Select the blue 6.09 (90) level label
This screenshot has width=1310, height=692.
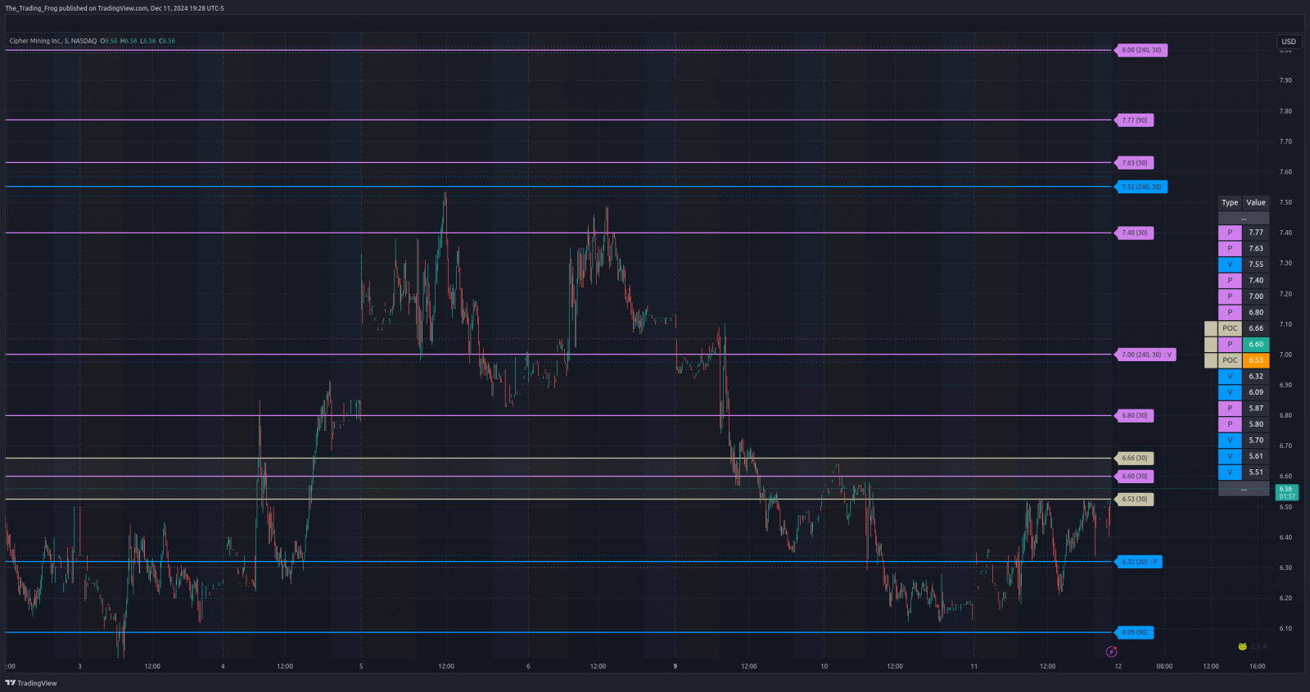1135,632
